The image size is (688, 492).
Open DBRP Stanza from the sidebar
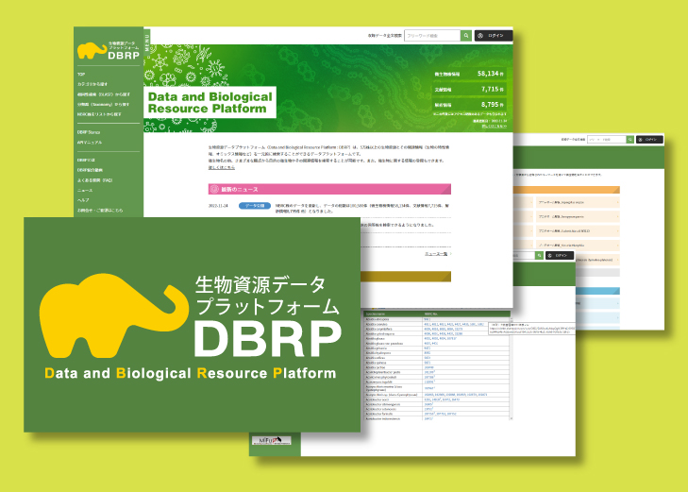pos(89,132)
